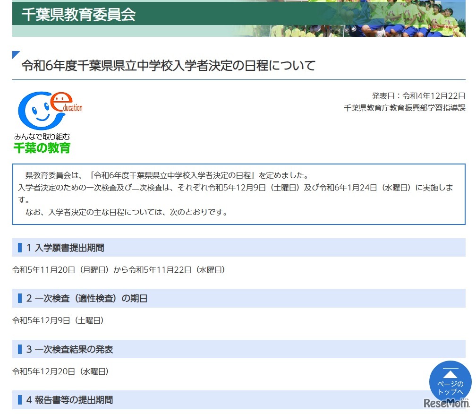Viewport: 476px width, 414px height.
Task: Open the 千葉県教育委員会 header title
Action: [78, 14]
